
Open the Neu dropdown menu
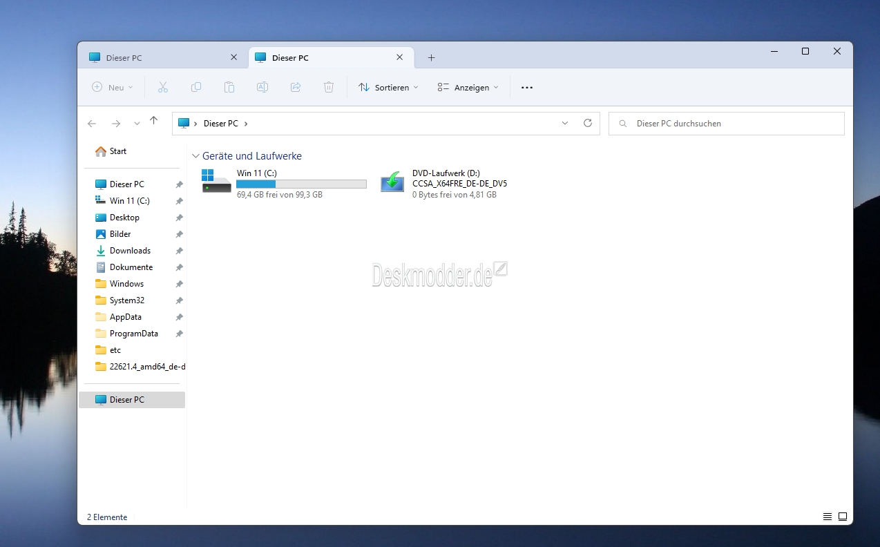113,87
